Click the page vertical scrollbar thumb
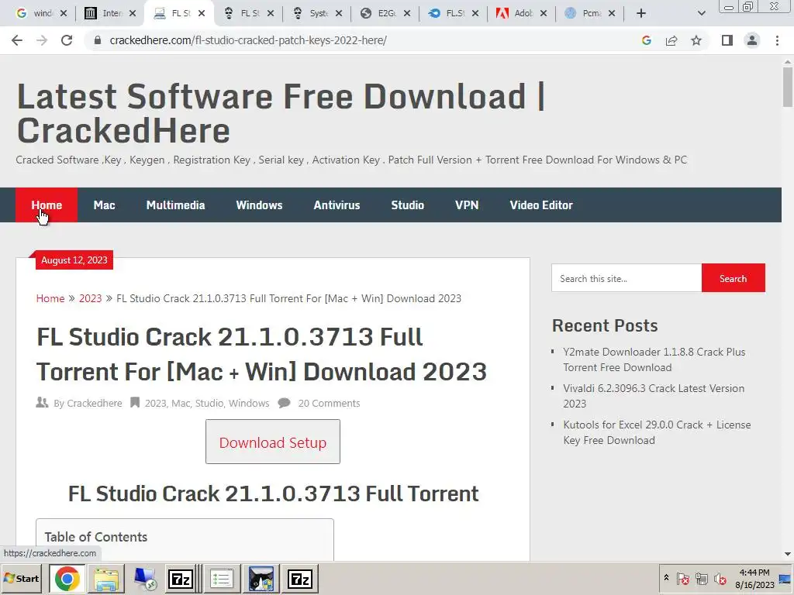 click(x=788, y=87)
